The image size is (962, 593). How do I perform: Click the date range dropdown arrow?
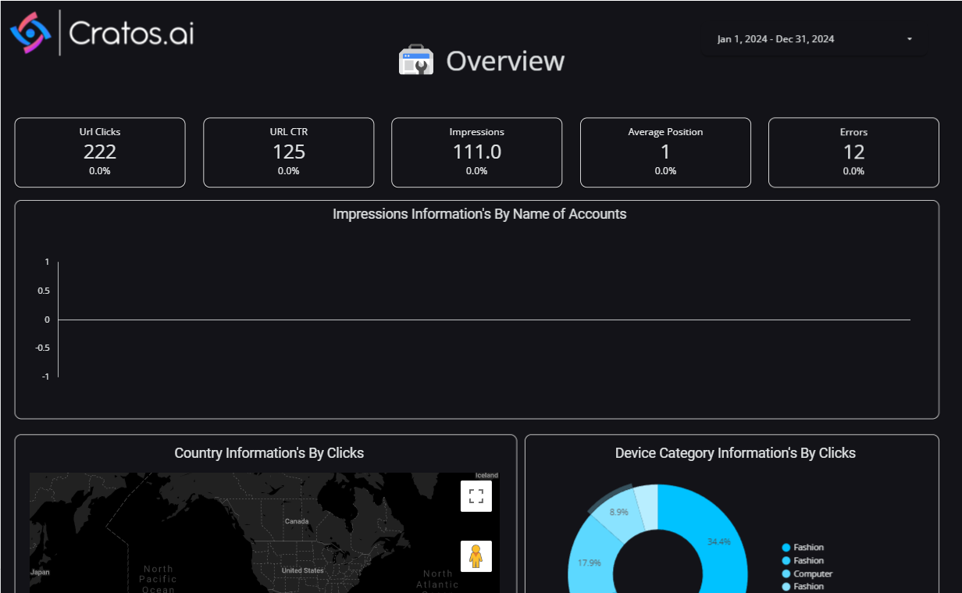coord(910,39)
